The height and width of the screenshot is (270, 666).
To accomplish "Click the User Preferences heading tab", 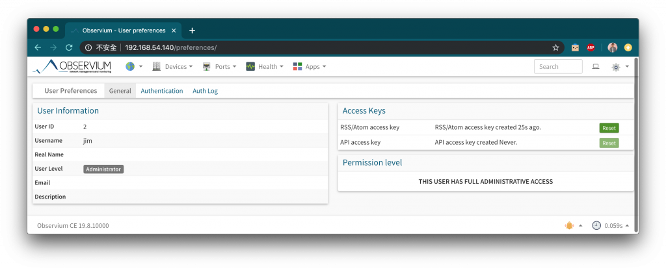I will 70,91.
